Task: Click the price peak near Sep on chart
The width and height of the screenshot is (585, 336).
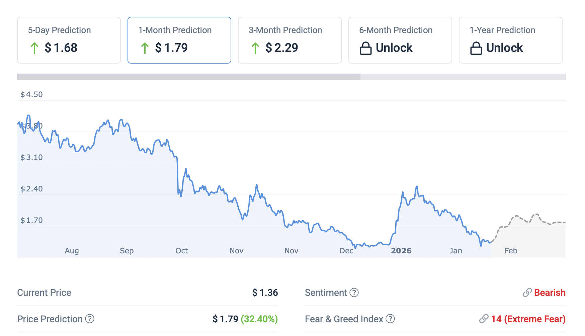Action: click(x=121, y=120)
